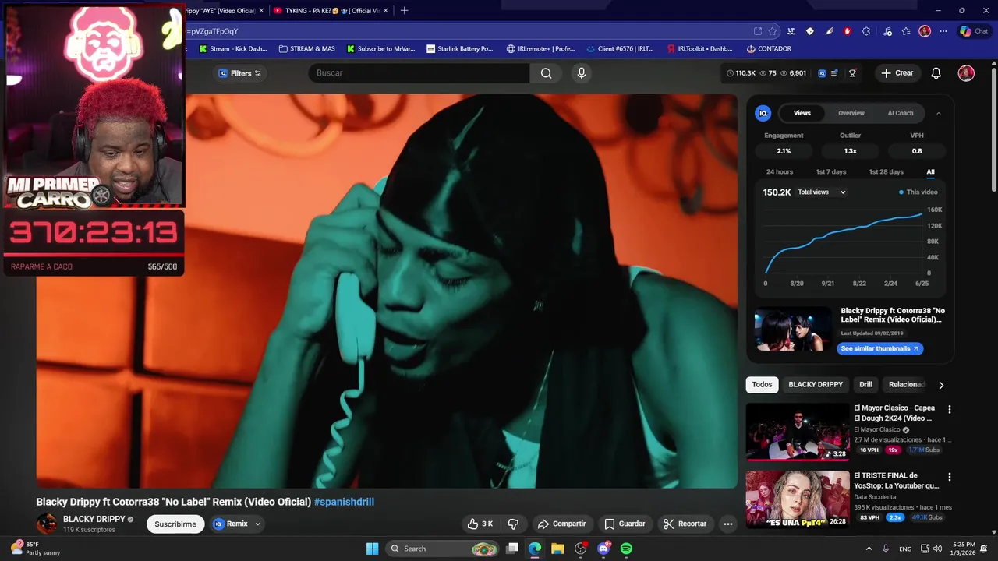The width and height of the screenshot is (998, 561).
Task: Select 1st 7 days time range
Action: point(831,171)
